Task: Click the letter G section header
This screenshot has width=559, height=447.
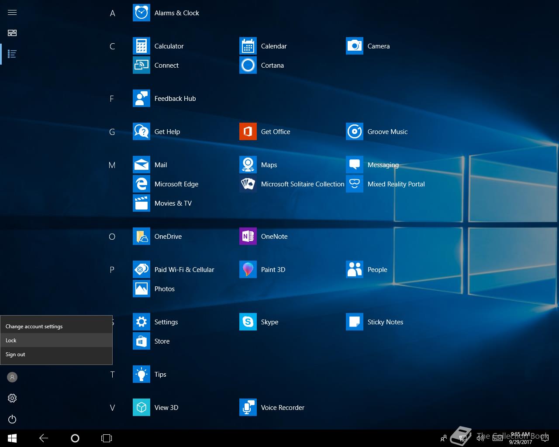Action: click(x=112, y=132)
